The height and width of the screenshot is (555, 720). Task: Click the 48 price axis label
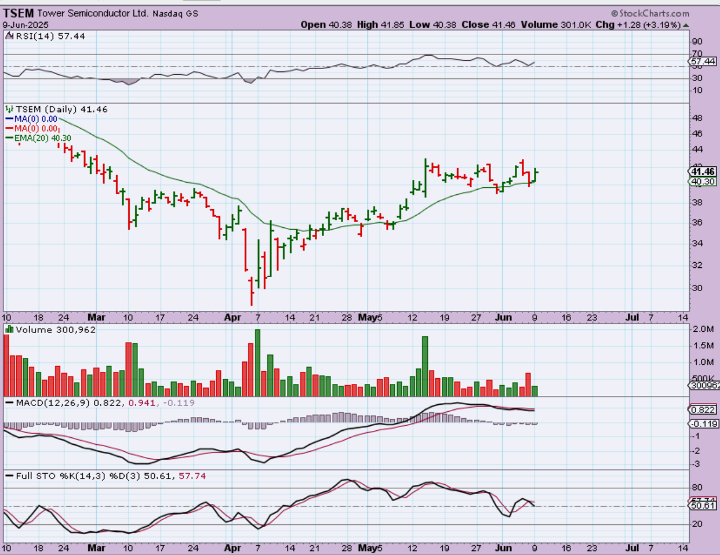click(697, 118)
